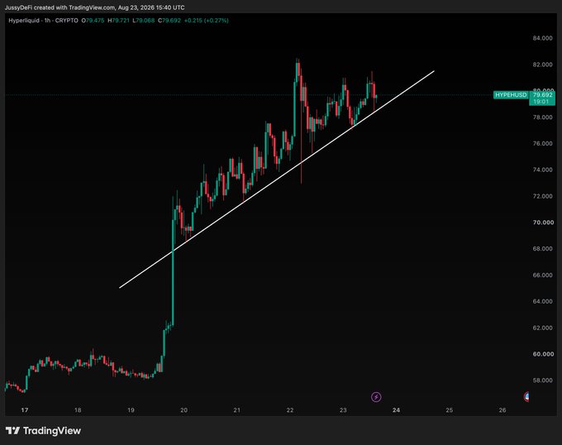Click the 66.000 price axis label
Screen dimensions: 562x445
[543, 275]
